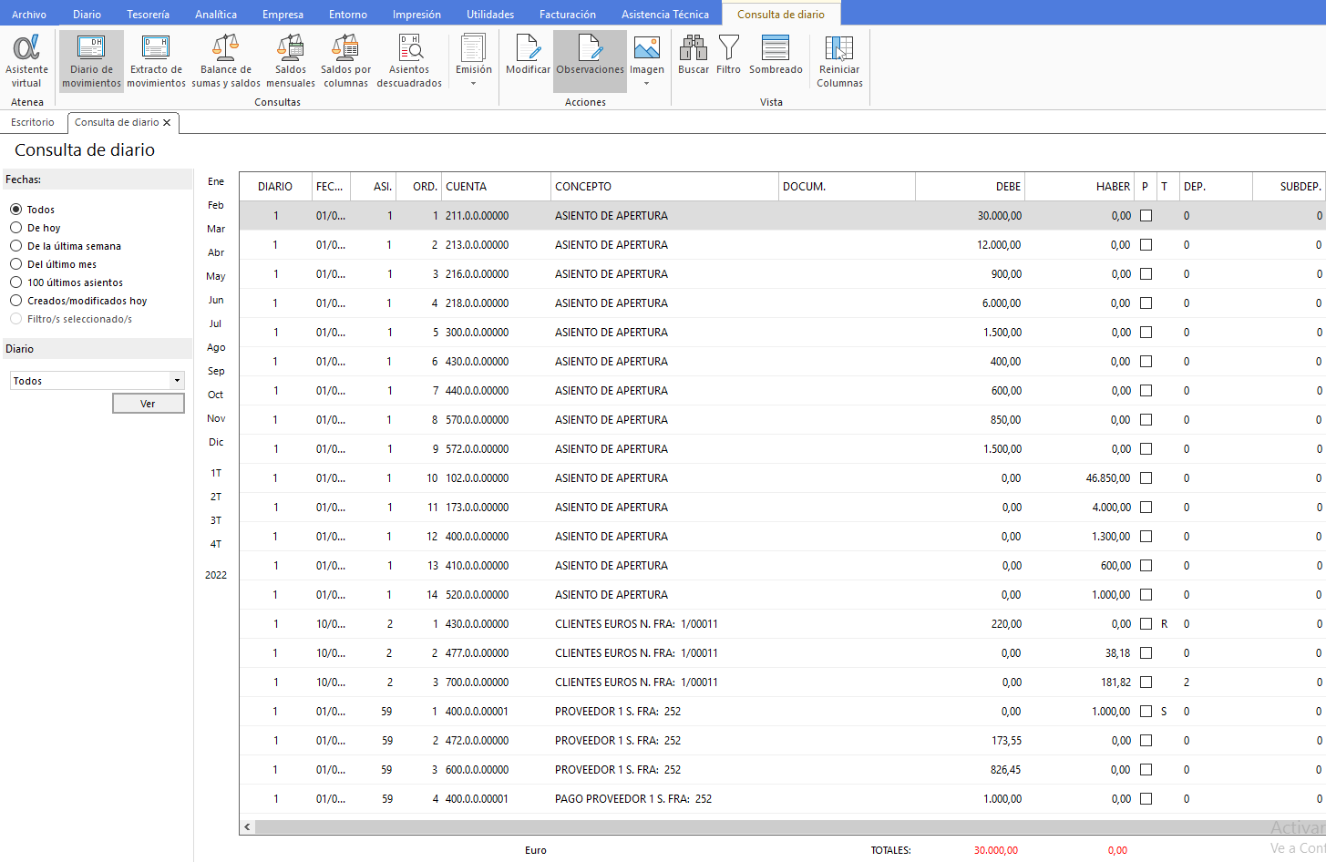Filter by month Ene
The height and width of the screenshot is (862, 1326).
[216, 181]
